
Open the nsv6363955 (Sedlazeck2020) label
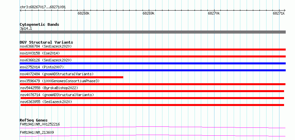coord(46,102)
